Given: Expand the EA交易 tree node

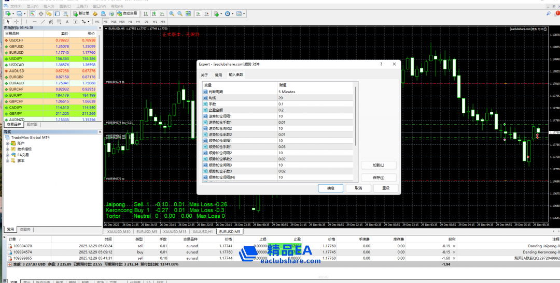Looking at the screenshot, I should tap(7, 155).
